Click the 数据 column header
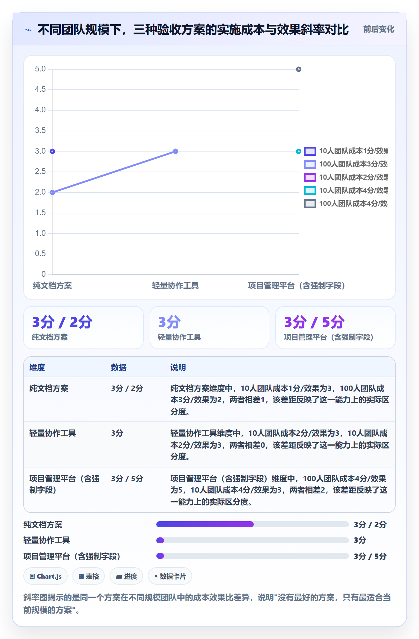This screenshot has height=639, width=419. 119,367
